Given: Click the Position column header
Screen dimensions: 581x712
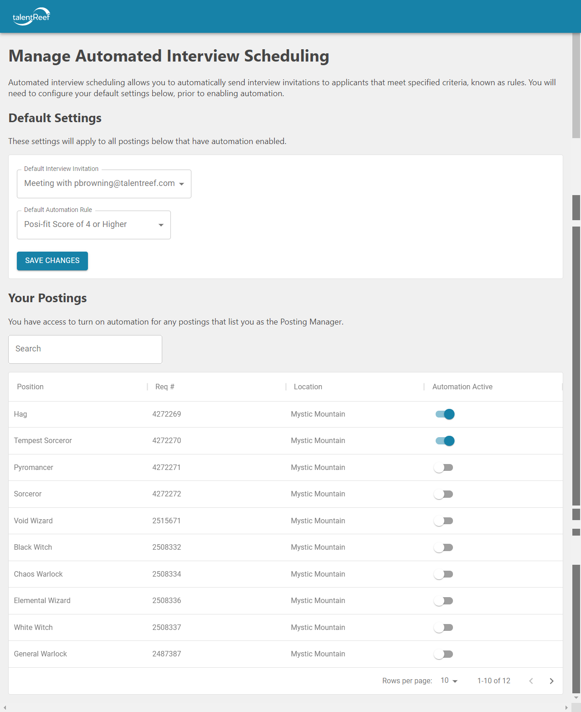Looking at the screenshot, I should [30, 387].
